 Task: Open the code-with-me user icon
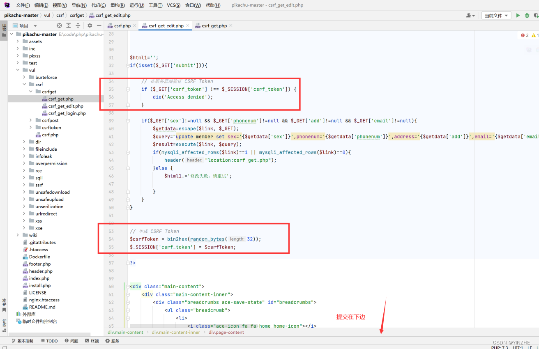pyautogui.click(x=470, y=16)
